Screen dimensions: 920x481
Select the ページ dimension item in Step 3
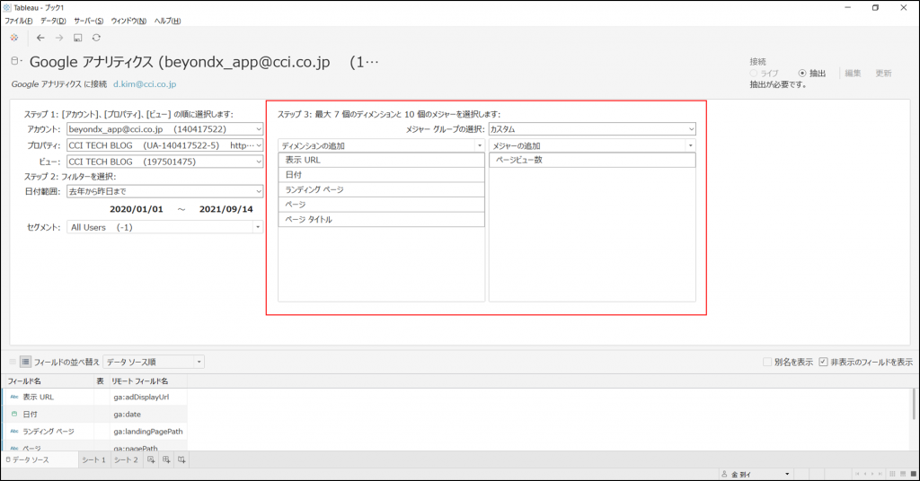[381, 205]
